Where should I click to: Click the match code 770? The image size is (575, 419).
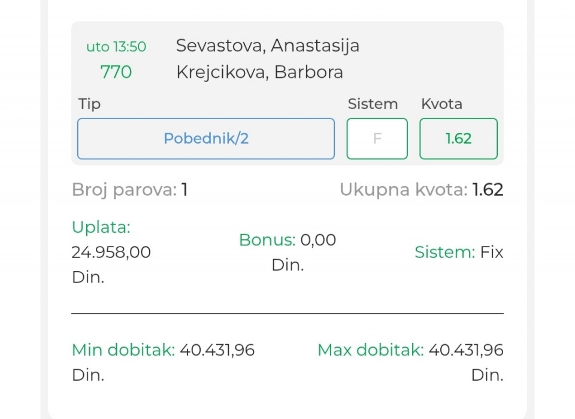116,72
